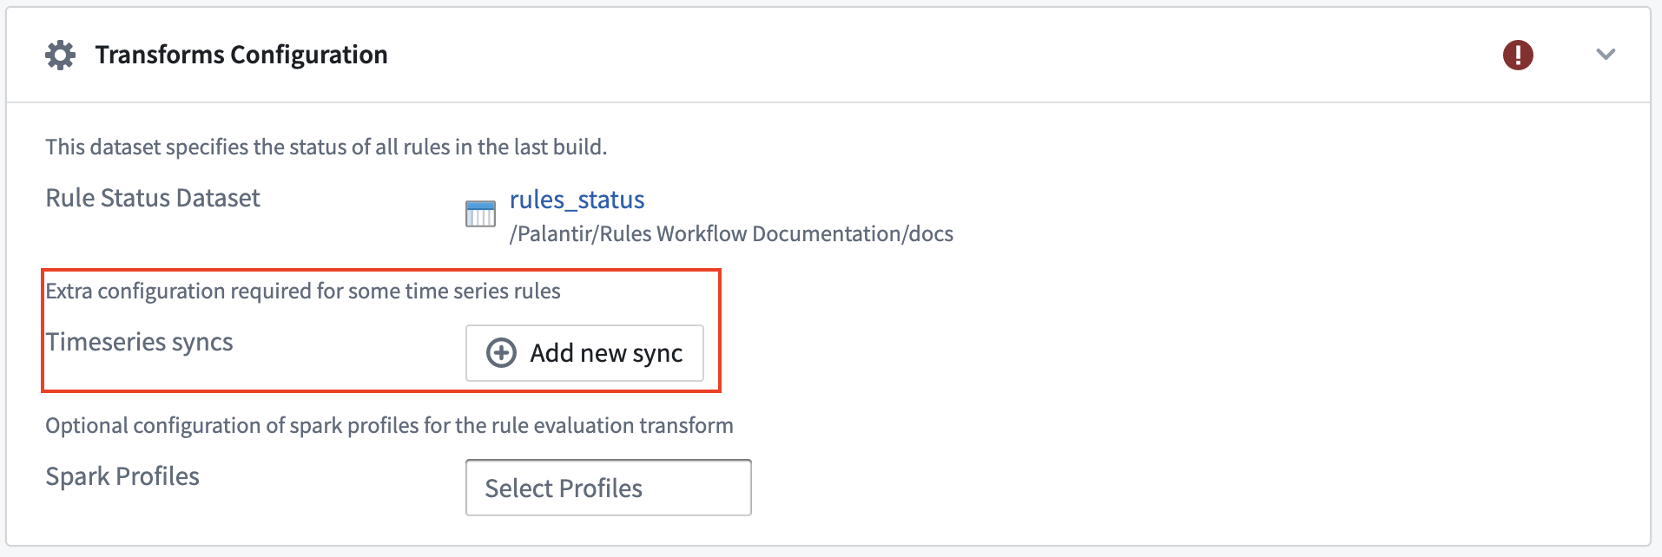Click the Rule Status Dataset label

click(153, 198)
